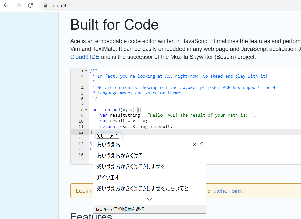Viewport: 301px width, 219px height.
Task: Click line number 9 in the gutter
Action: click(82, 116)
